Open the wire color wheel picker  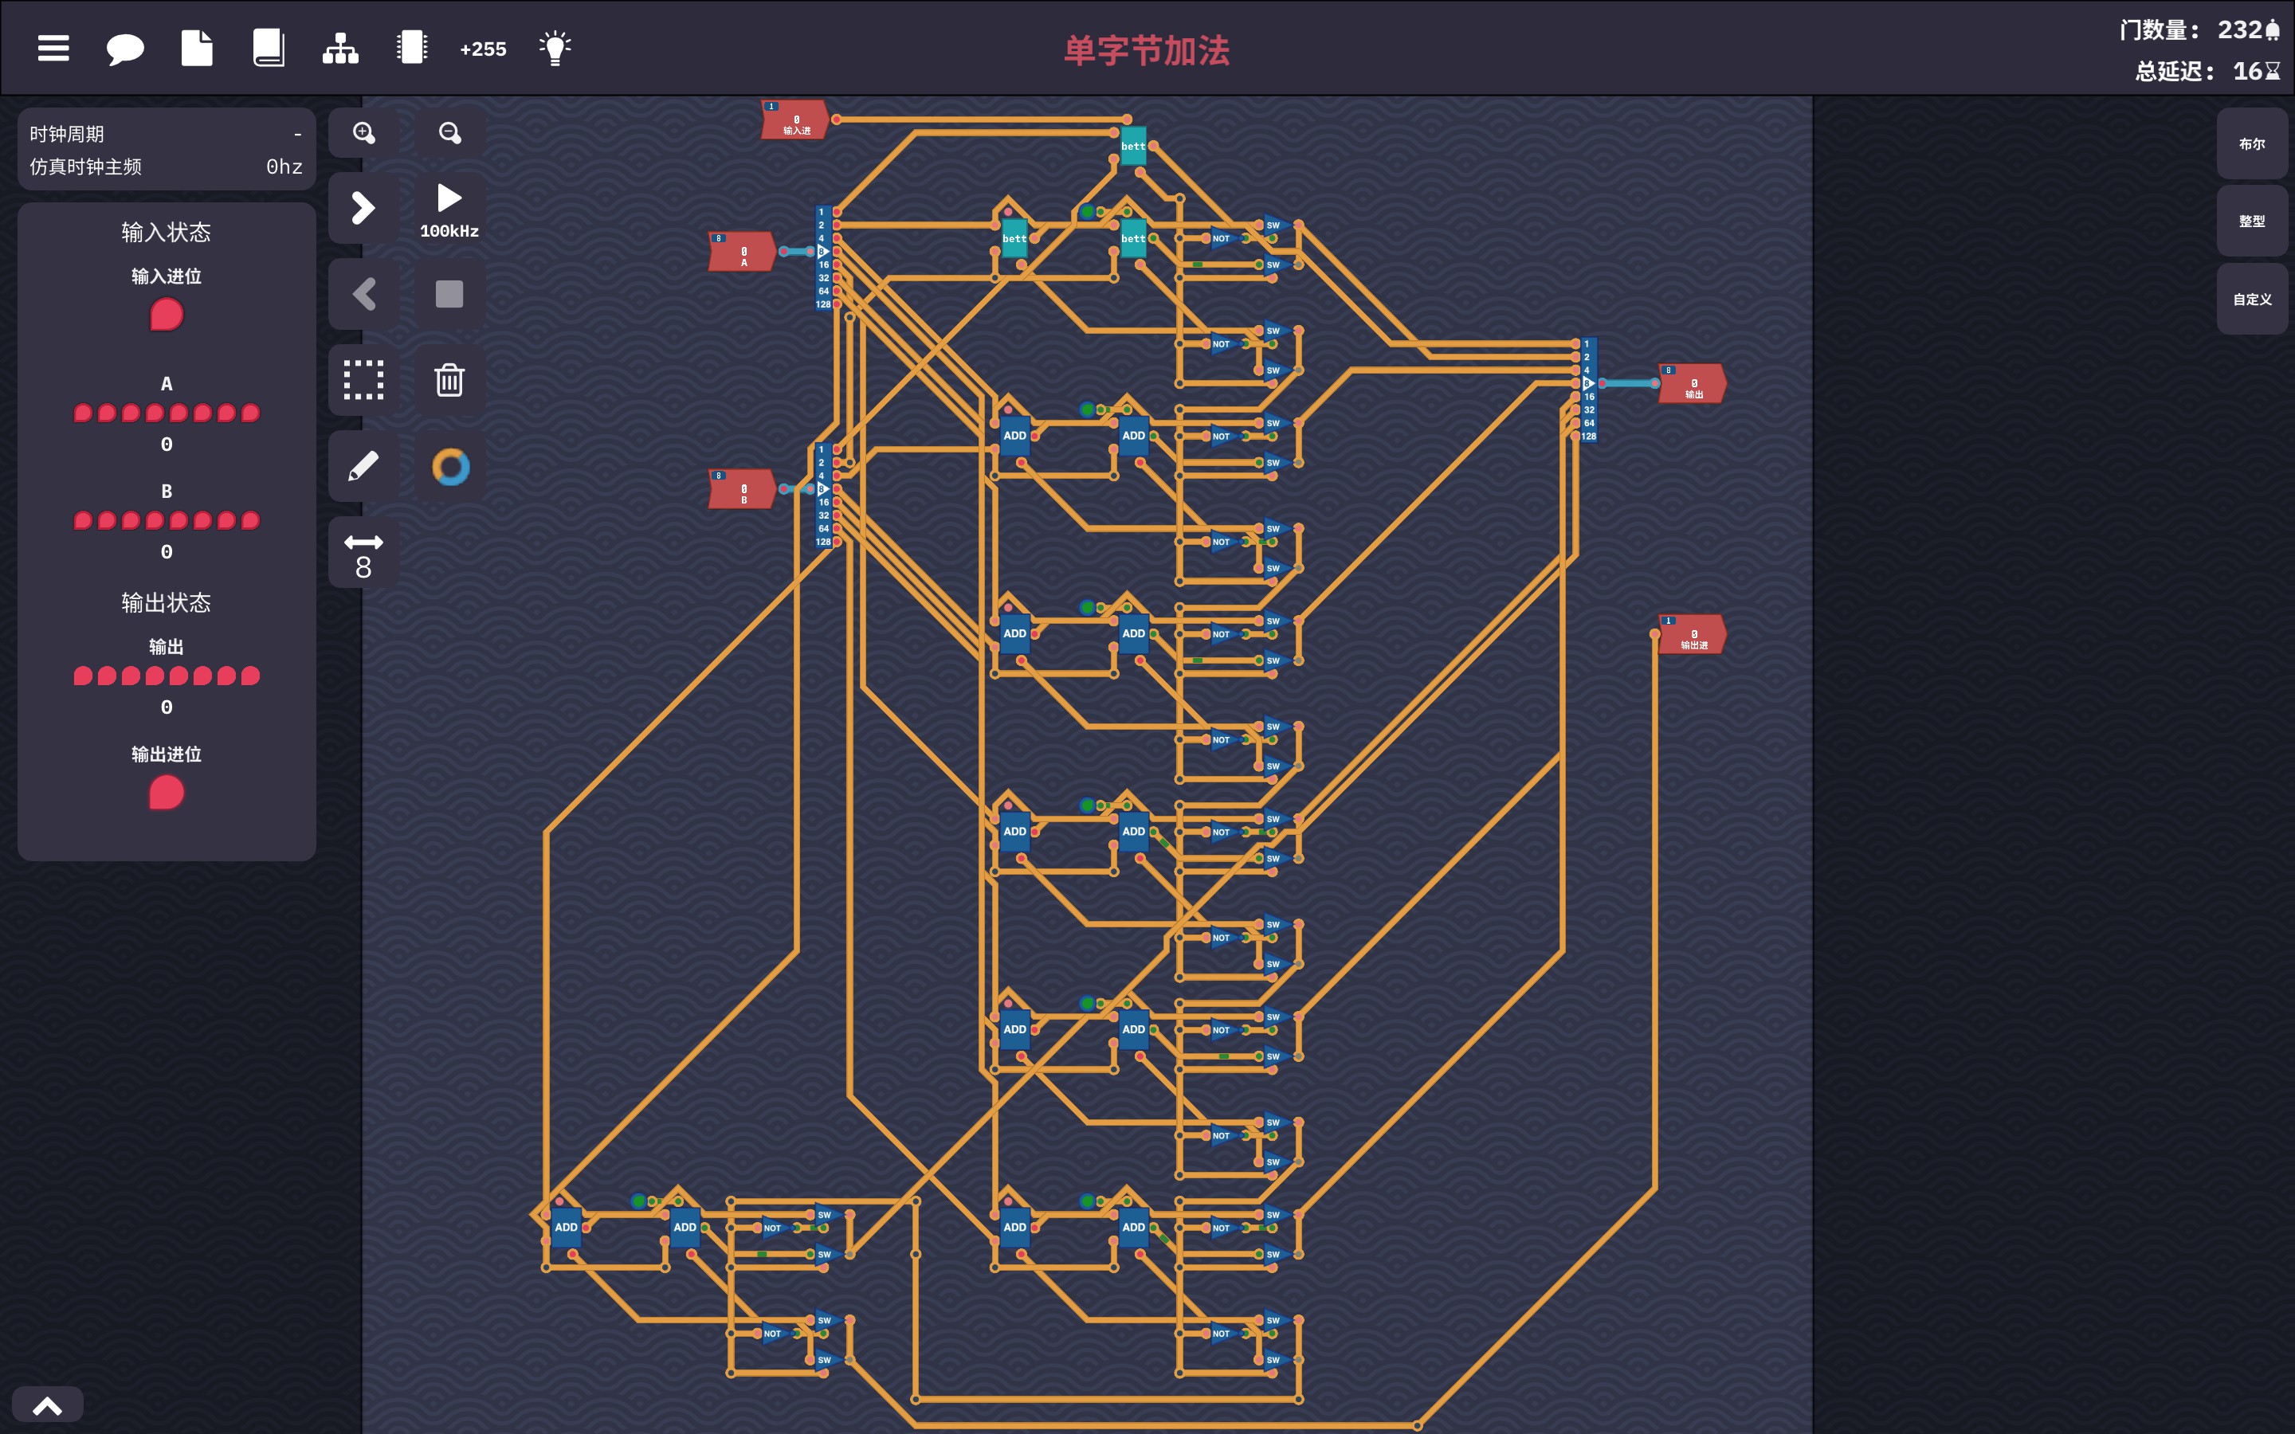pyautogui.click(x=449, y=467)
